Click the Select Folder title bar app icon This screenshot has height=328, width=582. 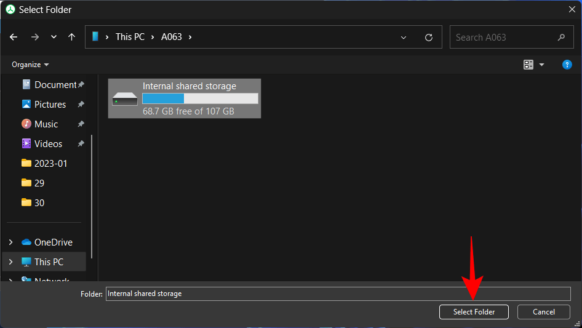pyautogui.click(x=10, y=10)
